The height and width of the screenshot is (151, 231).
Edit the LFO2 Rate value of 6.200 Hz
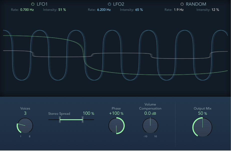click(104, 10)
